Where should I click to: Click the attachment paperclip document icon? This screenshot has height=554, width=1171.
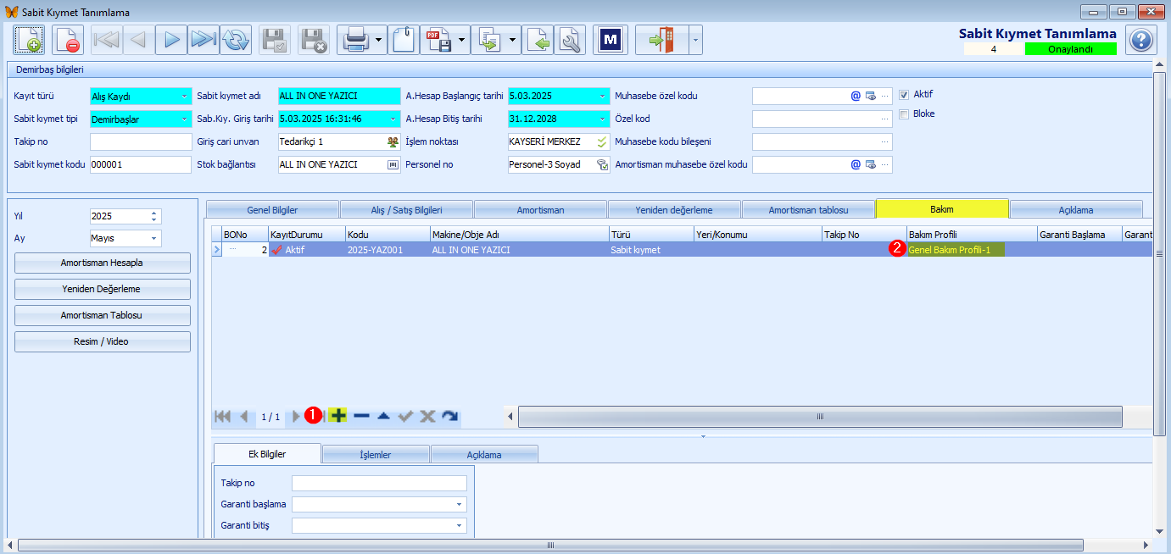pos(404,40)
